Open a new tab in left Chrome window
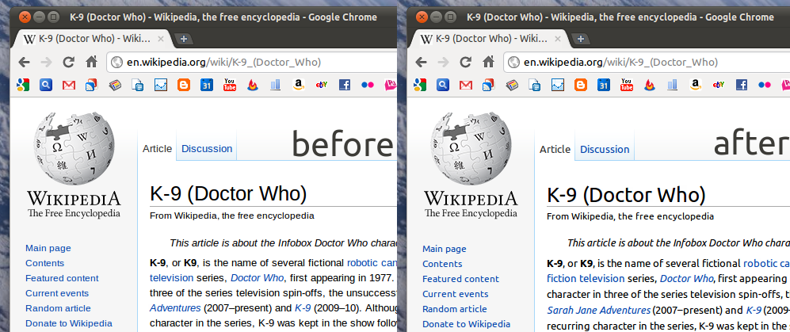Viewport: 790px width, 332px height. (x=183, y=39)
